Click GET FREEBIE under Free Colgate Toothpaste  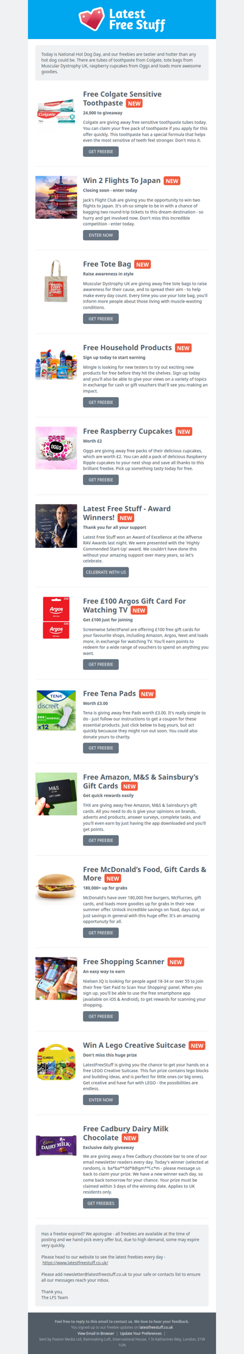(101, 151)
